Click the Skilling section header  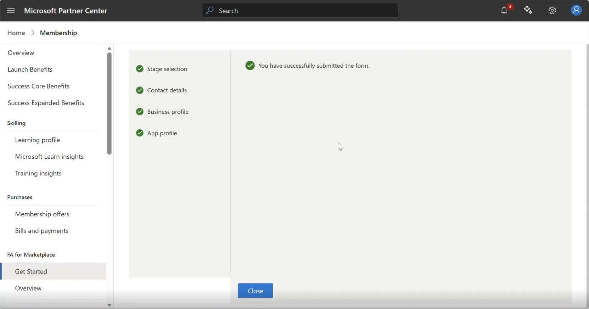point(16,123)
